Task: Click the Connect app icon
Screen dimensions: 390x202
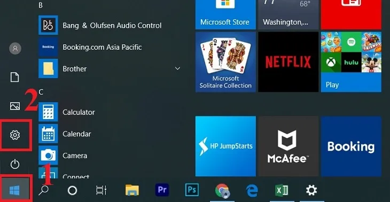Action: point(48,173)
